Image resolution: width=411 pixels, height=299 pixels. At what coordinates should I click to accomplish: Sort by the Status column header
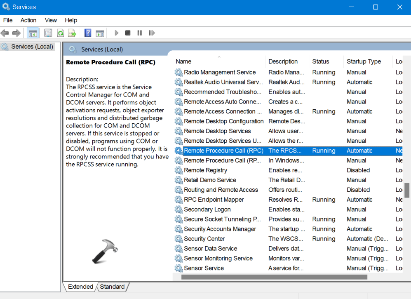(320, 61)
